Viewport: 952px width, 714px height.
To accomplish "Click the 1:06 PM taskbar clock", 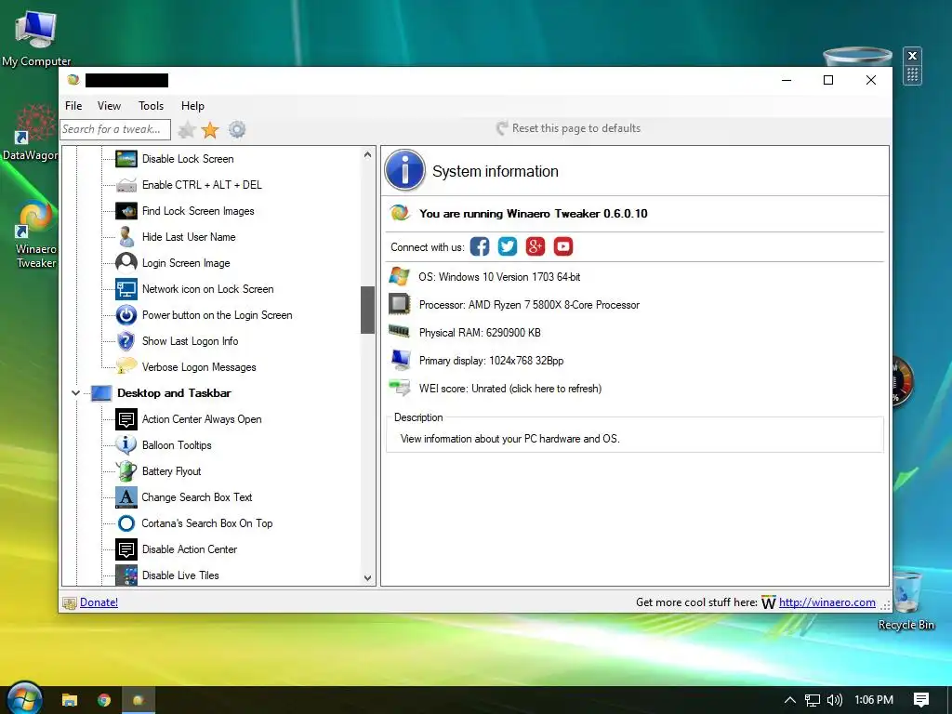I will 874,700.
